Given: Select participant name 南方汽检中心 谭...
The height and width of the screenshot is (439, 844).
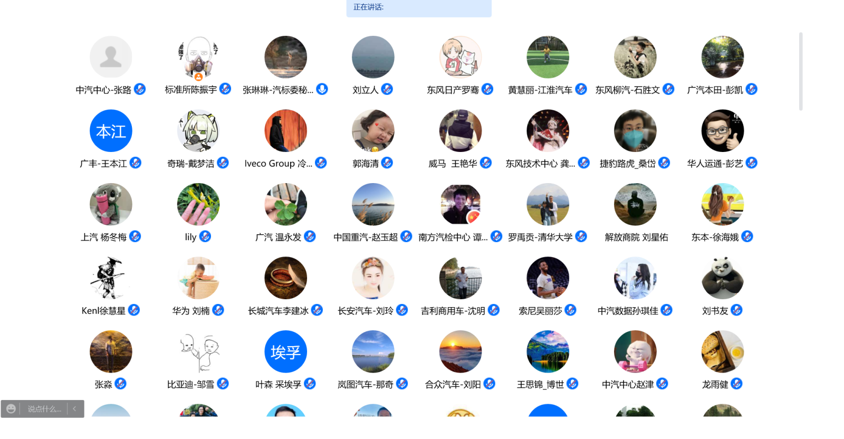Looking at the screenshot, I should 453,237.
